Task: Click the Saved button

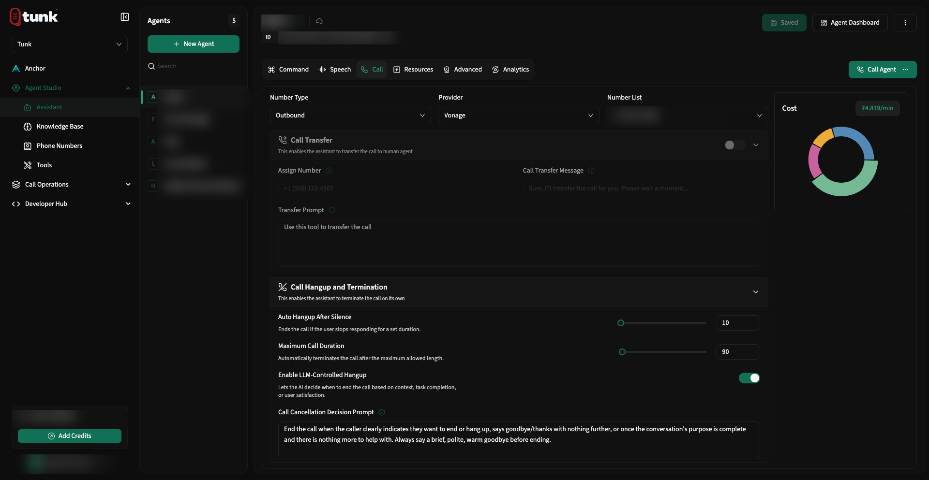Action: [784, 23]
